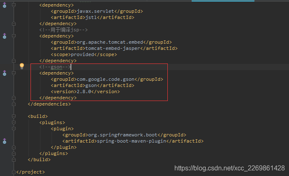Click the '<plugins>' tag text
Viewport: 289px width, 176px height.
(x=52, y=122)
